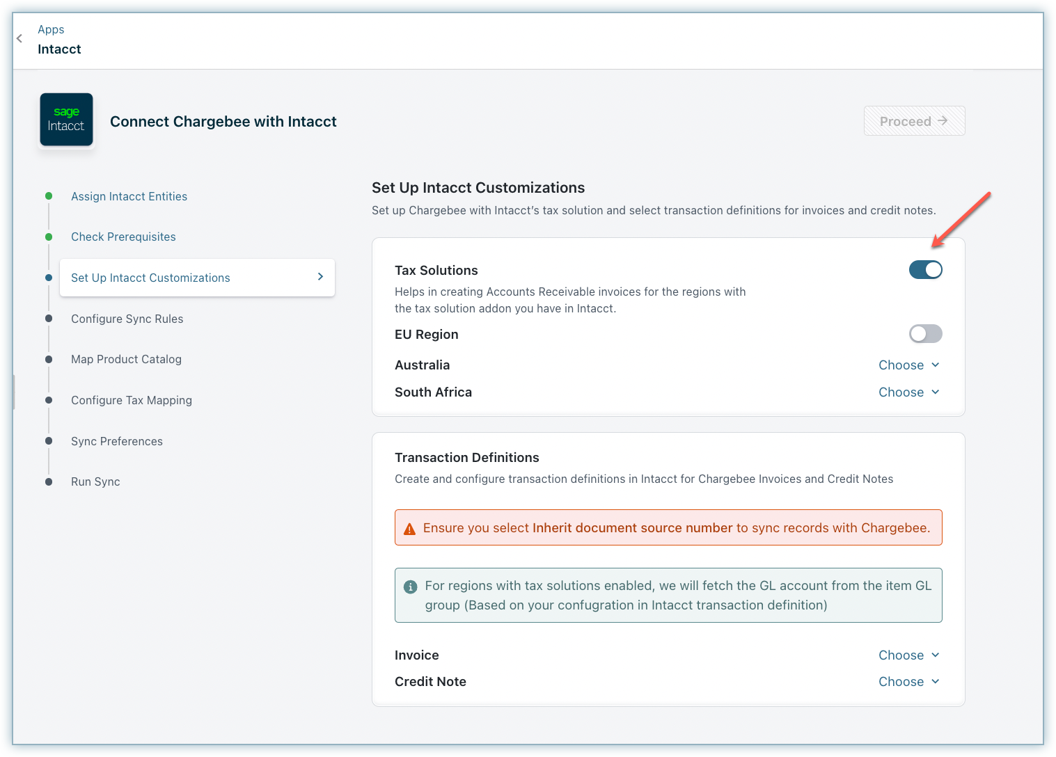Click the back arrow beside Apps
Image resolution: width=1056 pixels, height=757 pixels.
19,39
